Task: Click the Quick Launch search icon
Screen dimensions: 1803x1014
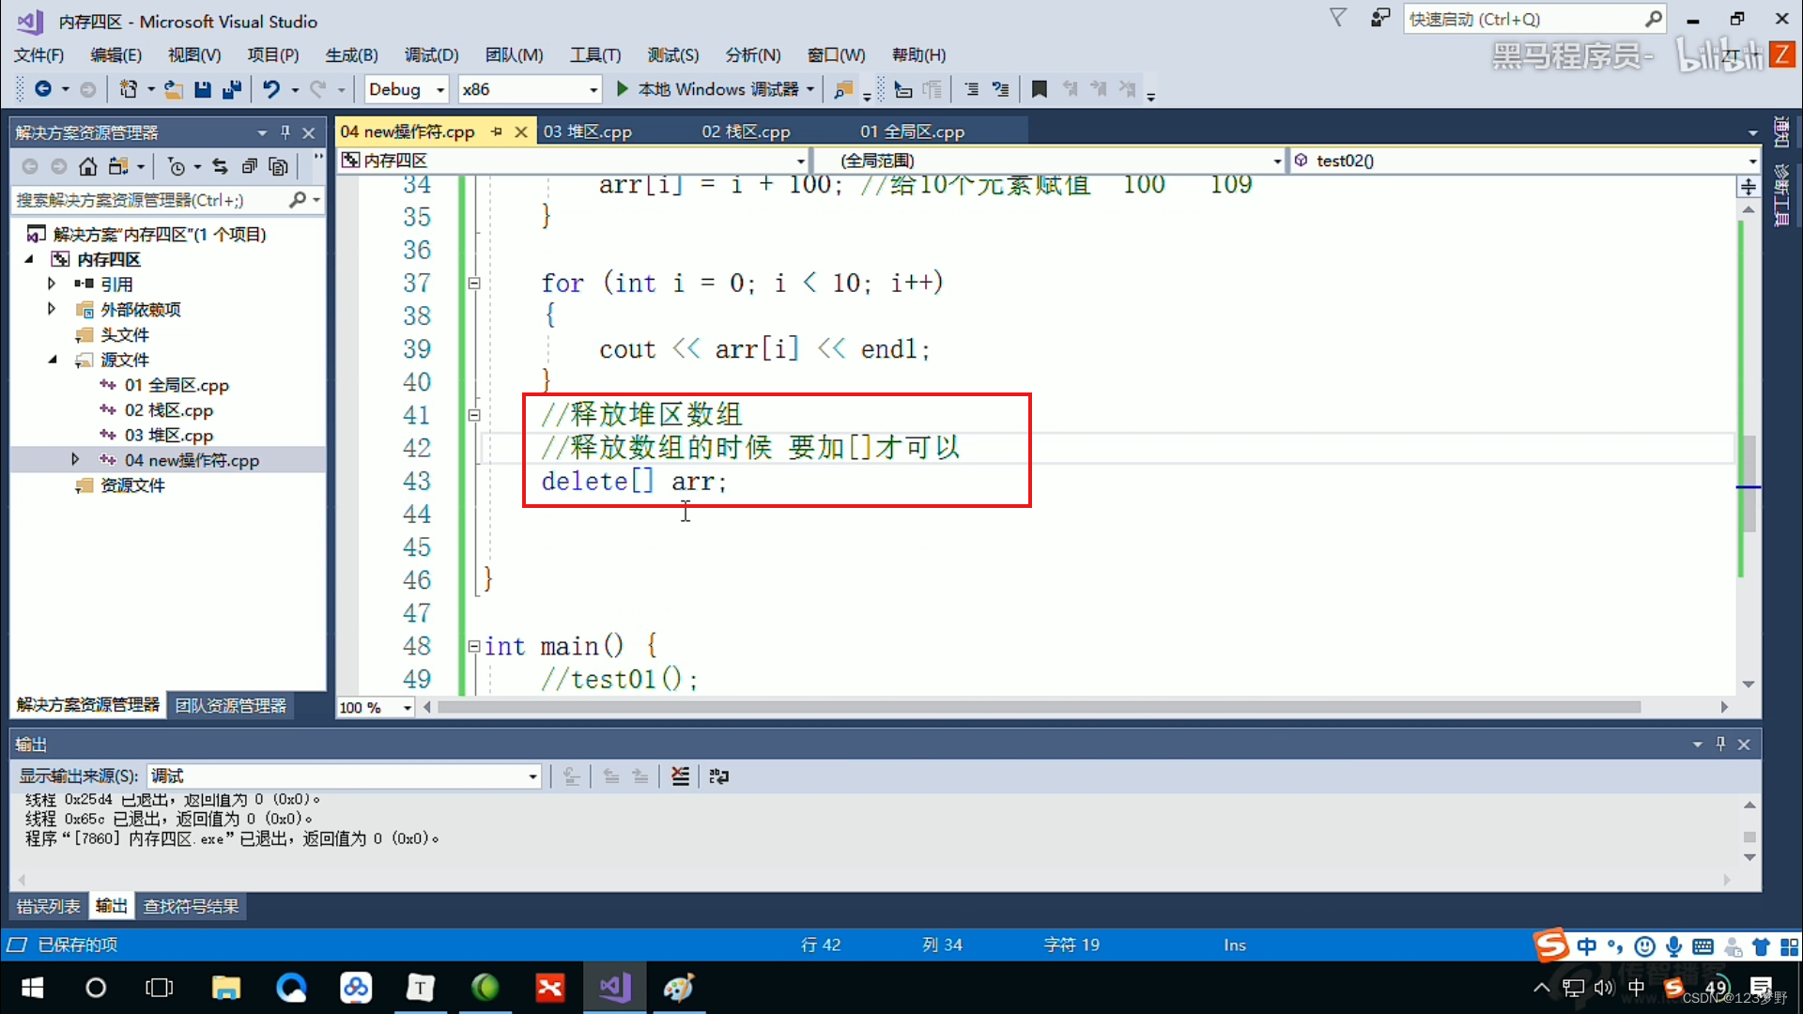Action: pos(1653,19)
